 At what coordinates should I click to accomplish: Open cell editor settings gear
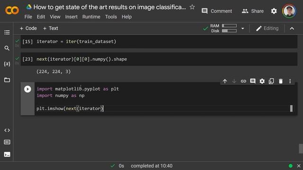click(x=262, y=81)
